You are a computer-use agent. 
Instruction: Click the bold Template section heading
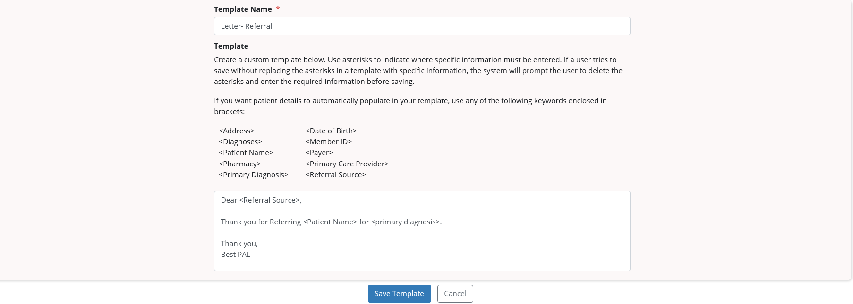[x=231, y=46]
